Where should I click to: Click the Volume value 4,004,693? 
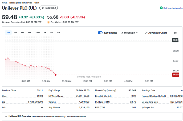point(84,102)
